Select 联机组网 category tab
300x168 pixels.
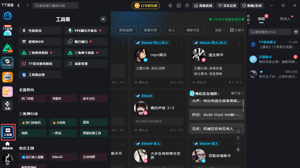tap(126, 30)
